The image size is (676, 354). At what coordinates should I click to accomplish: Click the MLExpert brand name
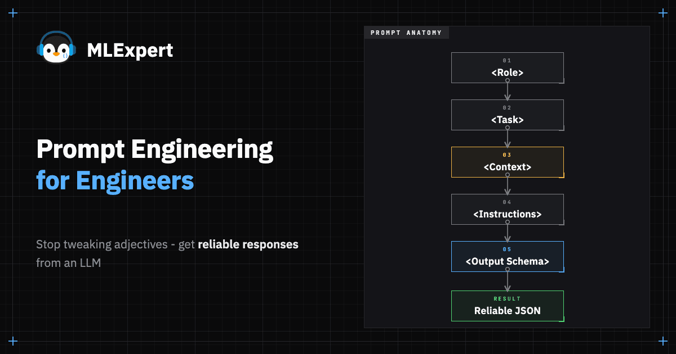[130, 51]
